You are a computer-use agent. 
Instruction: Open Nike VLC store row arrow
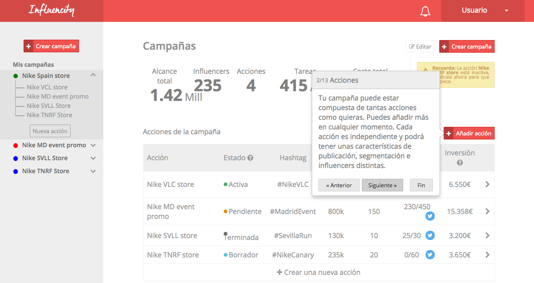point(487,184)
